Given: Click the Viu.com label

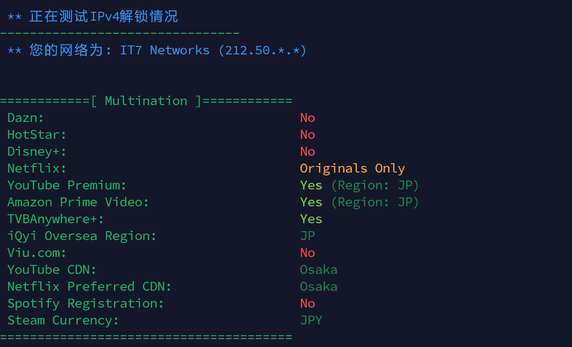Looking at the screenshot, I should (37, 253).
